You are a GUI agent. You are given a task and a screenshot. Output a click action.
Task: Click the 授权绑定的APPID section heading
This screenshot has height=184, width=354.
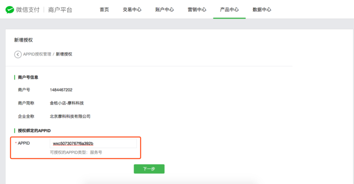pyautogui.click(x=34, y=130)
